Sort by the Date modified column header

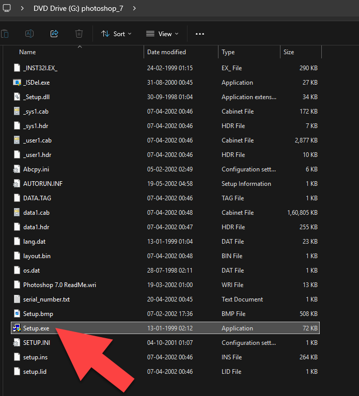click(166, 52)
